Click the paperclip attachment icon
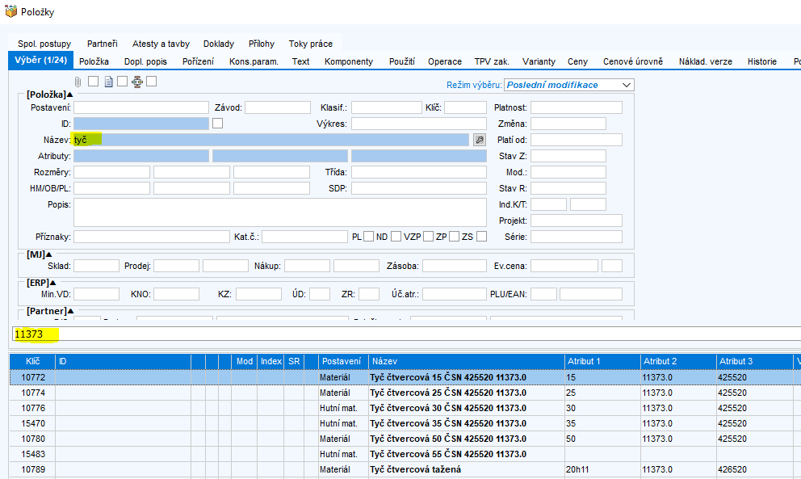The image size is (801, 479). pyautogui.click(x=78, y=82)
